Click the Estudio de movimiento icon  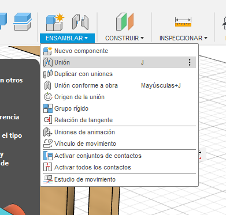pos(48,179)
